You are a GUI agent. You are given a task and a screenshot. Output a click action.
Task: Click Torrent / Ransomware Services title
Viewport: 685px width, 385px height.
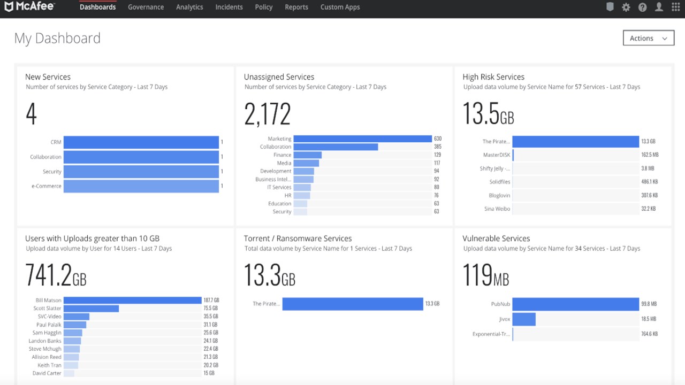[298, 238]
